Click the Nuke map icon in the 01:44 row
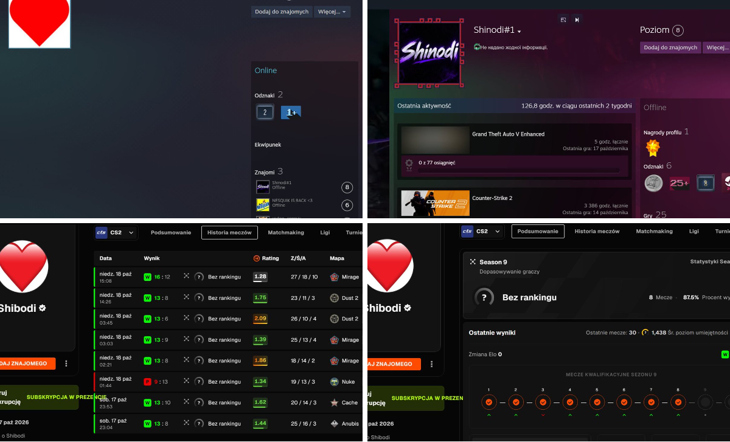 pyautogui.click(x=335, y=382)
